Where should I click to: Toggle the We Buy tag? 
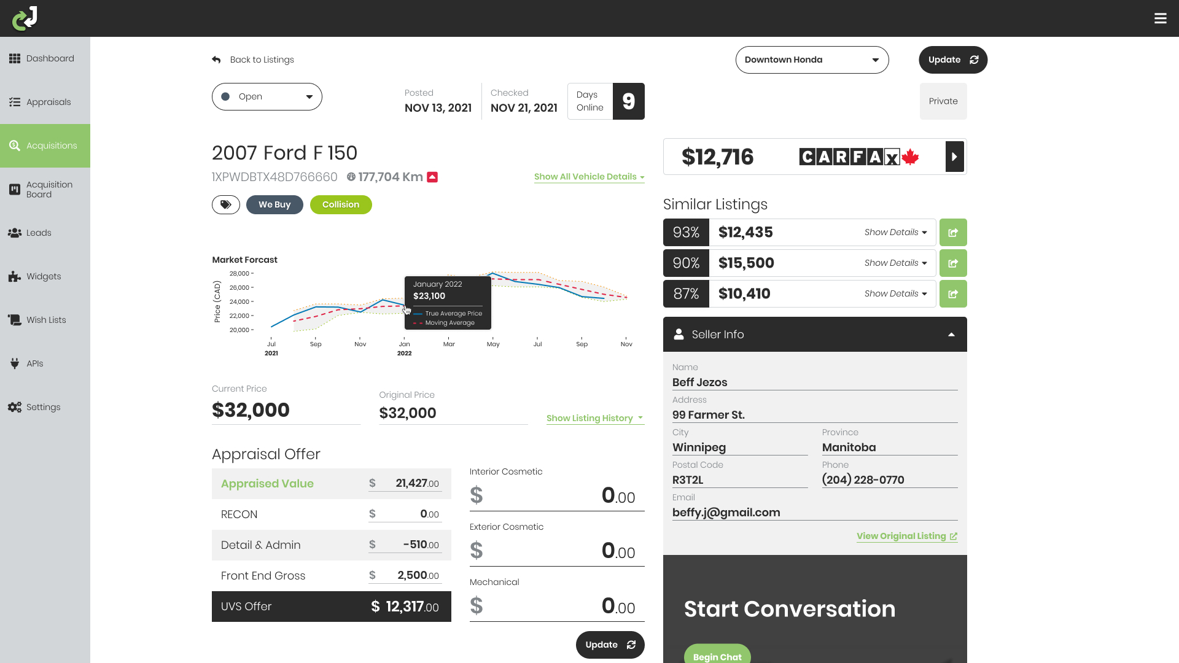pos(274,204)
